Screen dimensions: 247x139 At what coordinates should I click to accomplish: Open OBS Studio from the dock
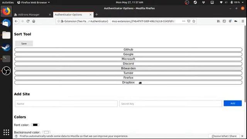pos(6,71)
